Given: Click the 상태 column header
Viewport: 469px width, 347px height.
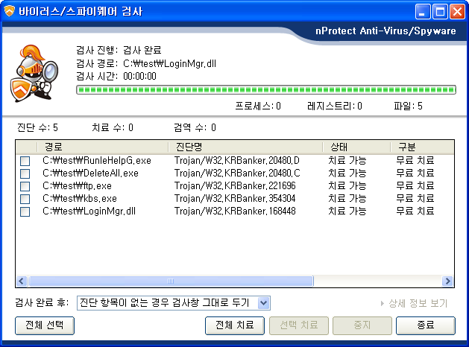Looking at the screenshot, I should [x=356, y=147].
